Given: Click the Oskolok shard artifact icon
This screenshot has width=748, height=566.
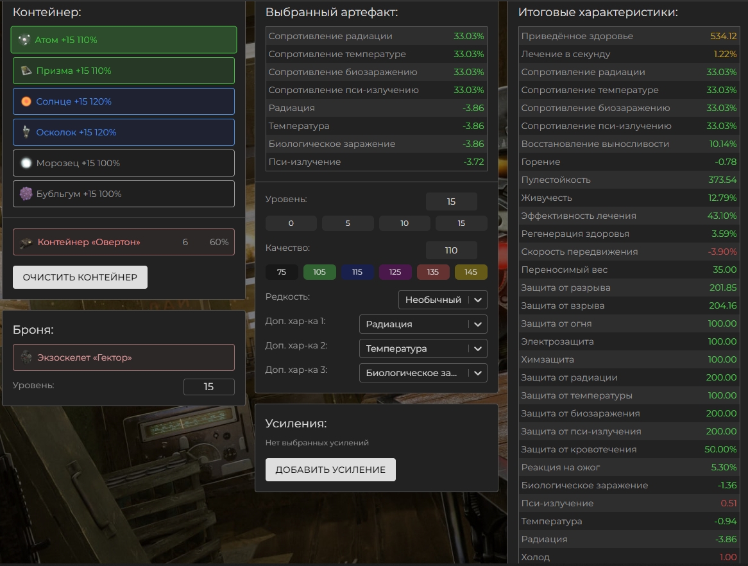Looking at the screenshot, I should coord(26,132).
